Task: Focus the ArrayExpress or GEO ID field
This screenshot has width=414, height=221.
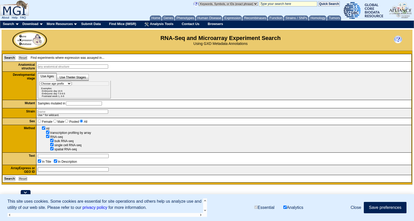Action: point(73,169)
